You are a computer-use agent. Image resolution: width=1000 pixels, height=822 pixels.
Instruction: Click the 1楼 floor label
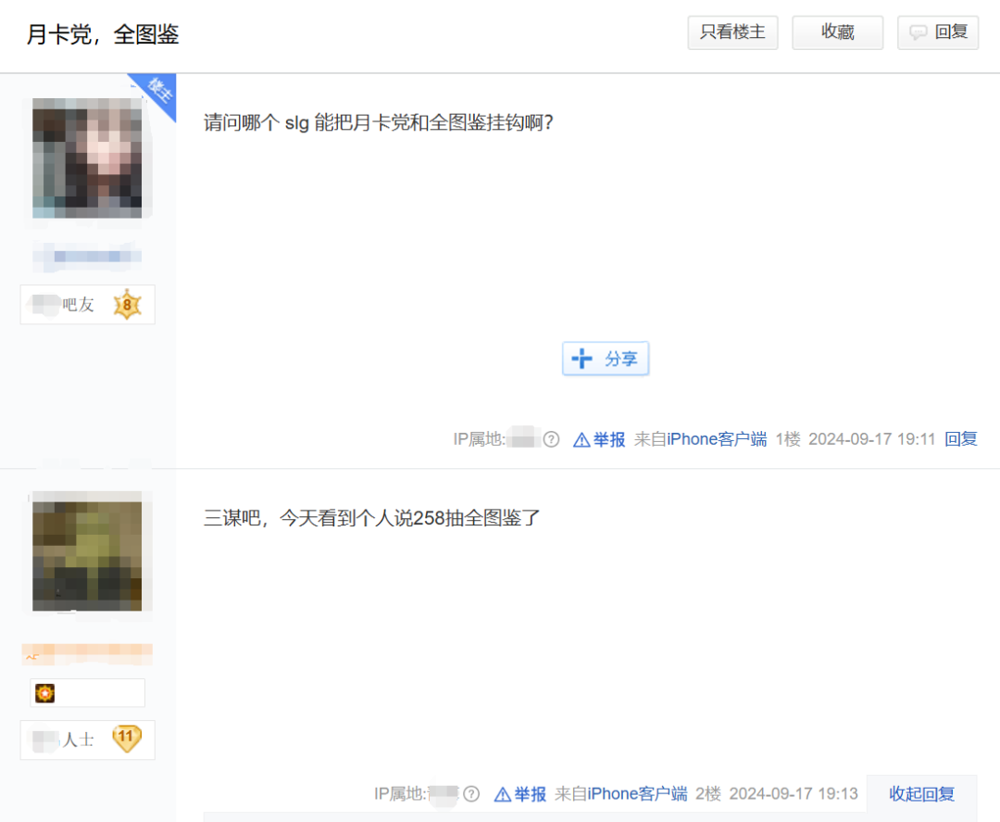tap(788, 439)
